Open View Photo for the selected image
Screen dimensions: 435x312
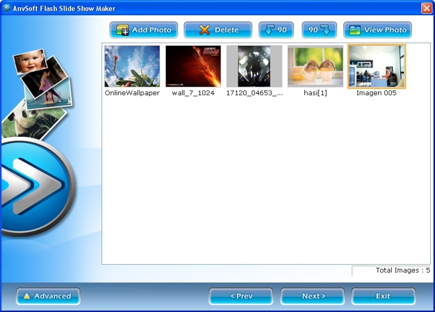pos(377,30)
